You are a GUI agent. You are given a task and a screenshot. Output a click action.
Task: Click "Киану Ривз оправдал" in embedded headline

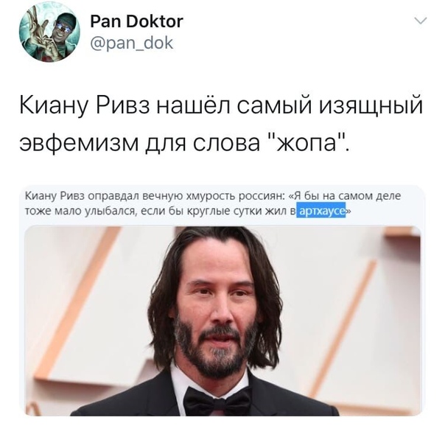pos(82,196)
